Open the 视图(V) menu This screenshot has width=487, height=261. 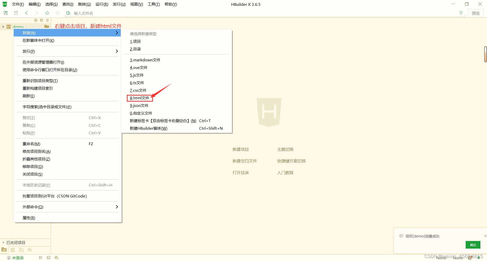pos(136,4)
